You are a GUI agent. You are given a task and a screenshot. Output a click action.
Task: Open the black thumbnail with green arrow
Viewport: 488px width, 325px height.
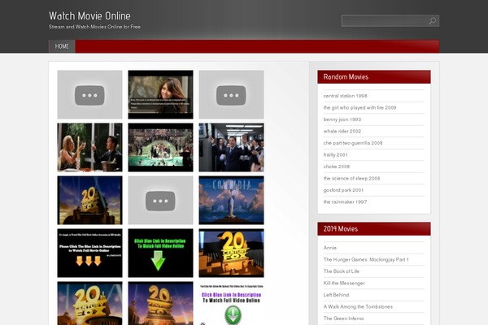(x=160, y=253)
